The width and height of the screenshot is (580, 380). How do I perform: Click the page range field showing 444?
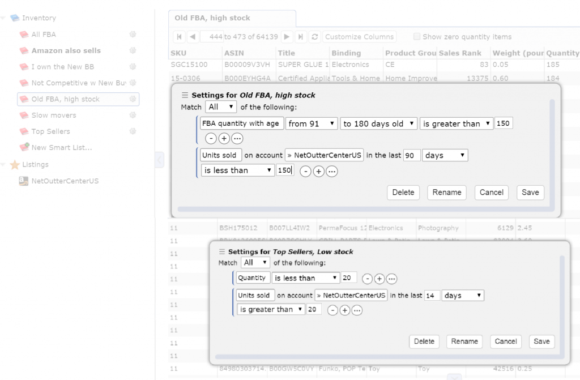click(212, 37)
